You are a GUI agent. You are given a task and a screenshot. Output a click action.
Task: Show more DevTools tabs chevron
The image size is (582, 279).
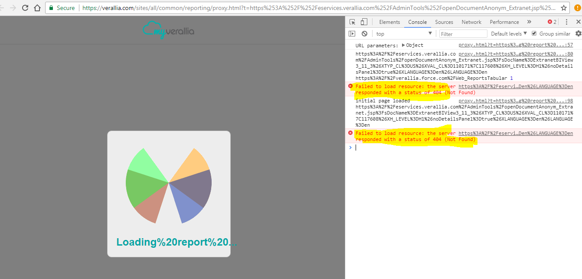click(x=529, y=22)
